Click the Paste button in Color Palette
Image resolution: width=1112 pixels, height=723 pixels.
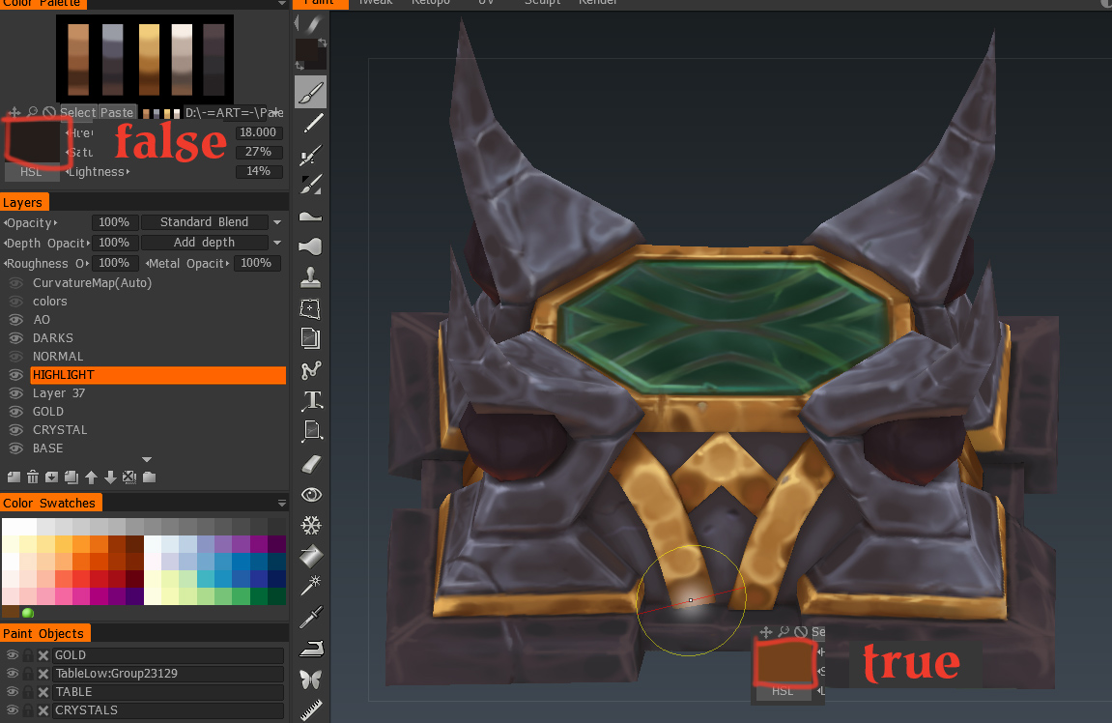point(117,113)
